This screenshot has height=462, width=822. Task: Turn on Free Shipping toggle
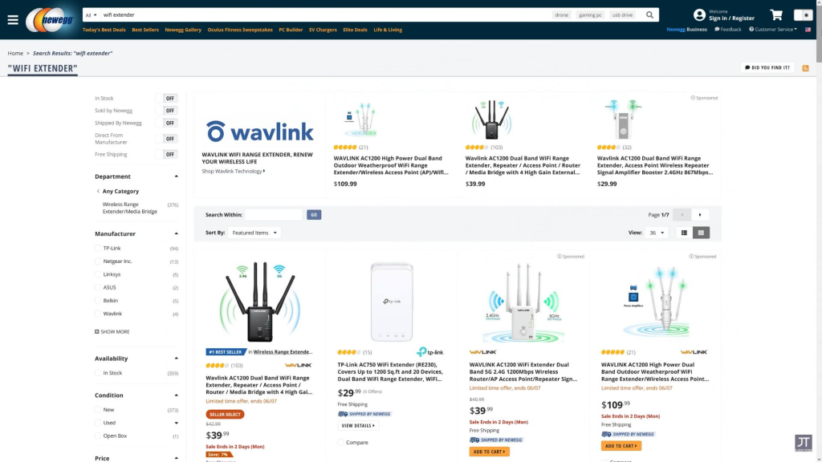point(167,155)
